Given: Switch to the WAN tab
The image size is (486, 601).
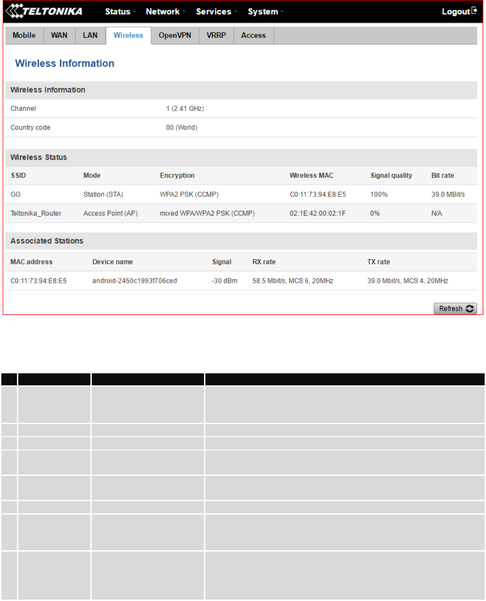Looking at the screenshot, I should 59,35.
